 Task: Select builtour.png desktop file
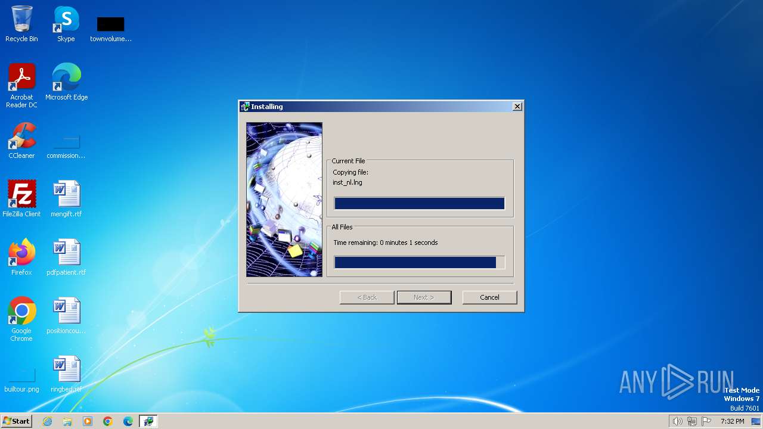coord(21,380)
